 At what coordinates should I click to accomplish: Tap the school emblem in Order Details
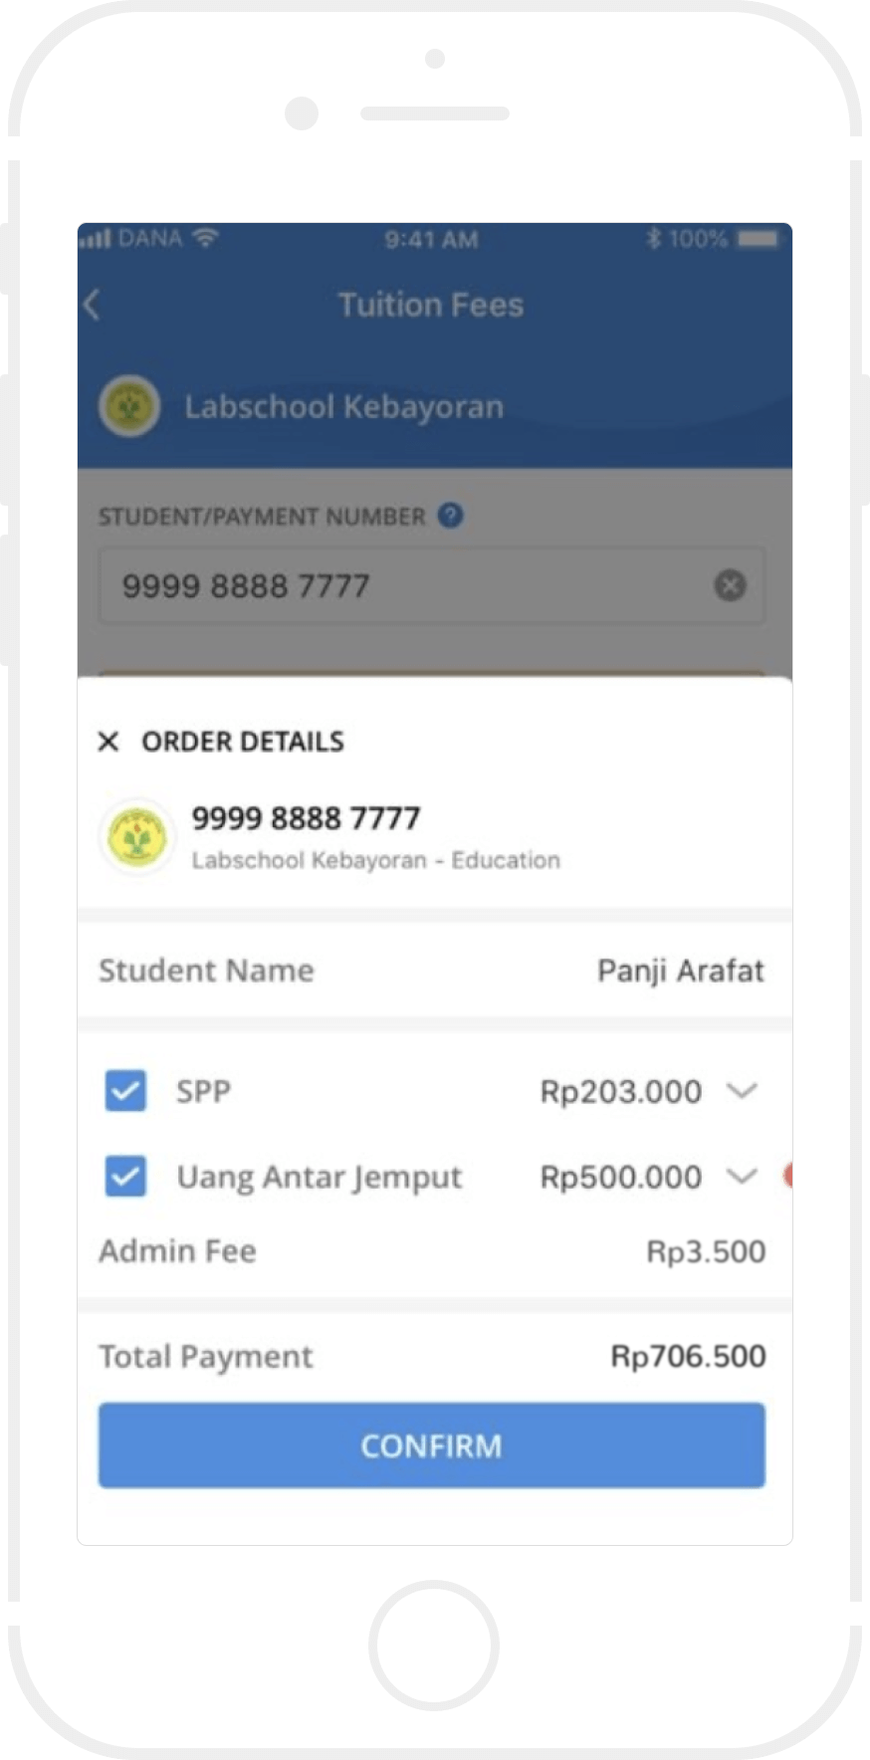point(137,837)
